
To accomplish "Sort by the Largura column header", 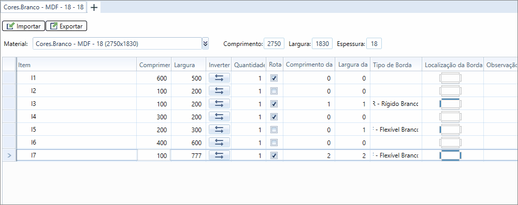I will coord(189,65).
